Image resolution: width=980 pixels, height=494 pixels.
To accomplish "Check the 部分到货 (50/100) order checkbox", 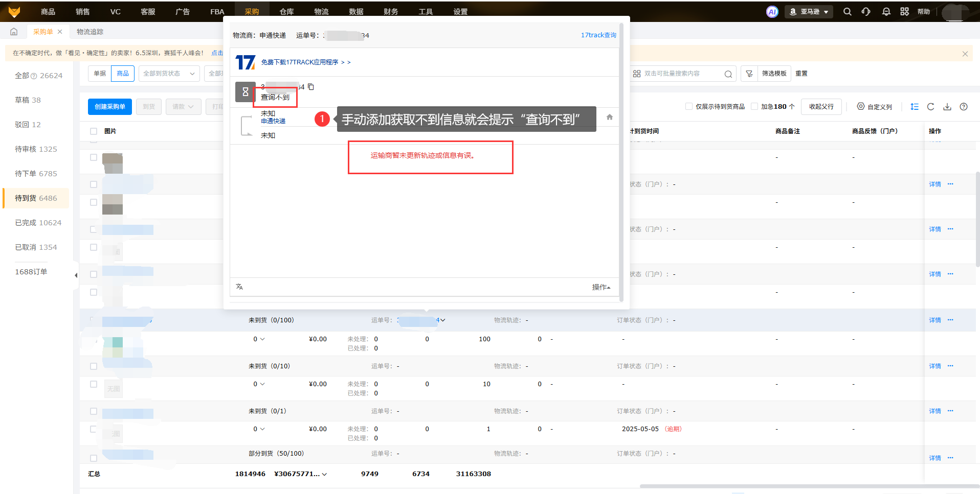I will click(x=94, y=458).
